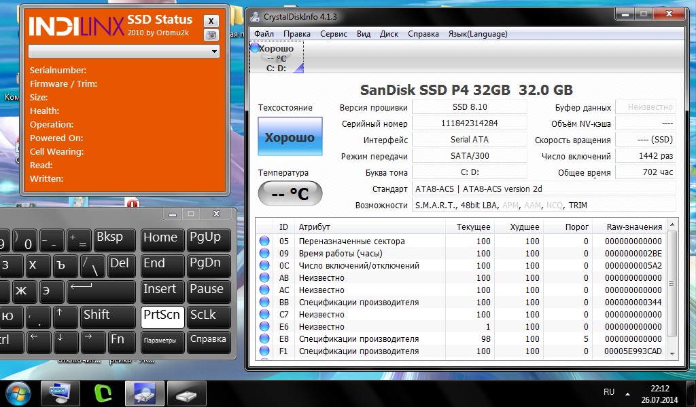This screenshot has height=407, width=696.
Task: Toggle the ScLk key on the on-screen keyboard
Action: (209, 315)
